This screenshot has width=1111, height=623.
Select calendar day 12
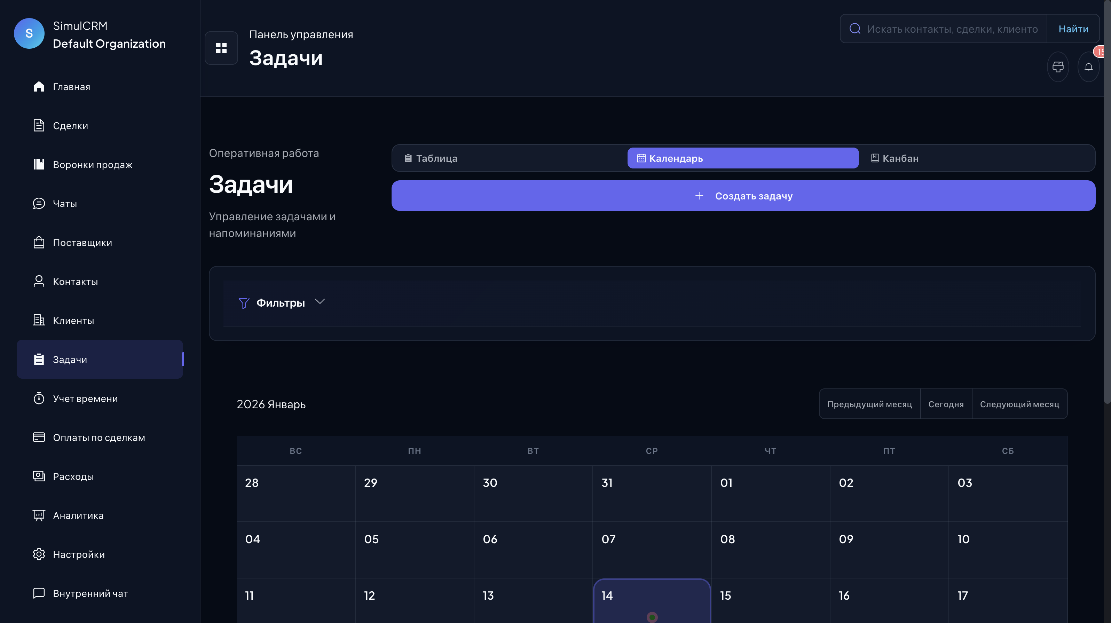[415, 601]
